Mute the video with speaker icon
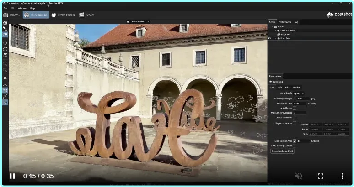The width and height of the screenshot is (354, 187). coord(299,176)
